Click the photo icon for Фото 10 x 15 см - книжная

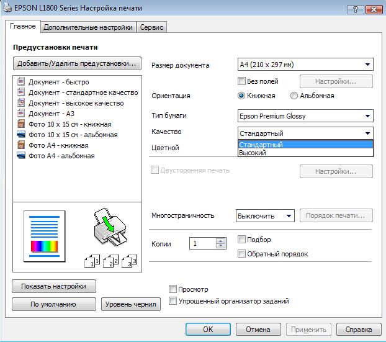coord(21,124)
